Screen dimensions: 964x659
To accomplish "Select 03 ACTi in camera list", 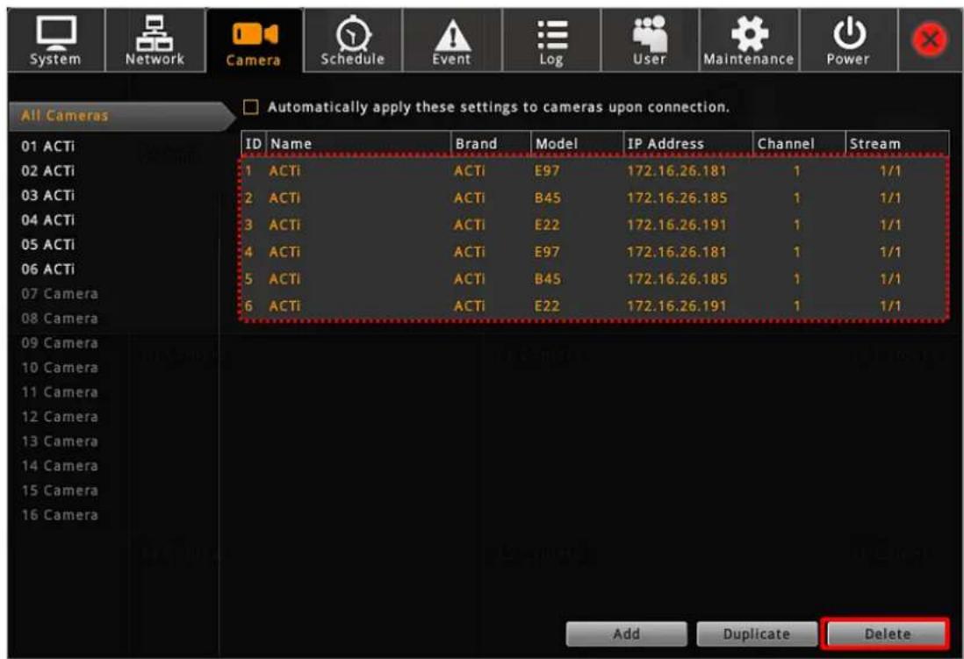I will click(48, 196).
